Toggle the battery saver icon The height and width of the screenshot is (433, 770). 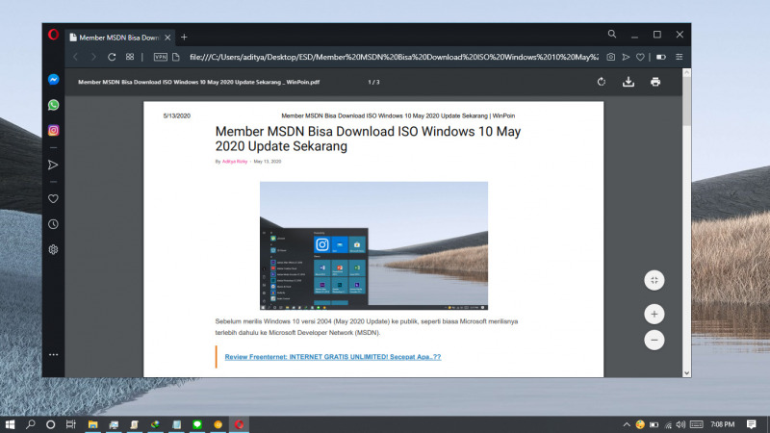pyautogui.click(x=661, y=57)
